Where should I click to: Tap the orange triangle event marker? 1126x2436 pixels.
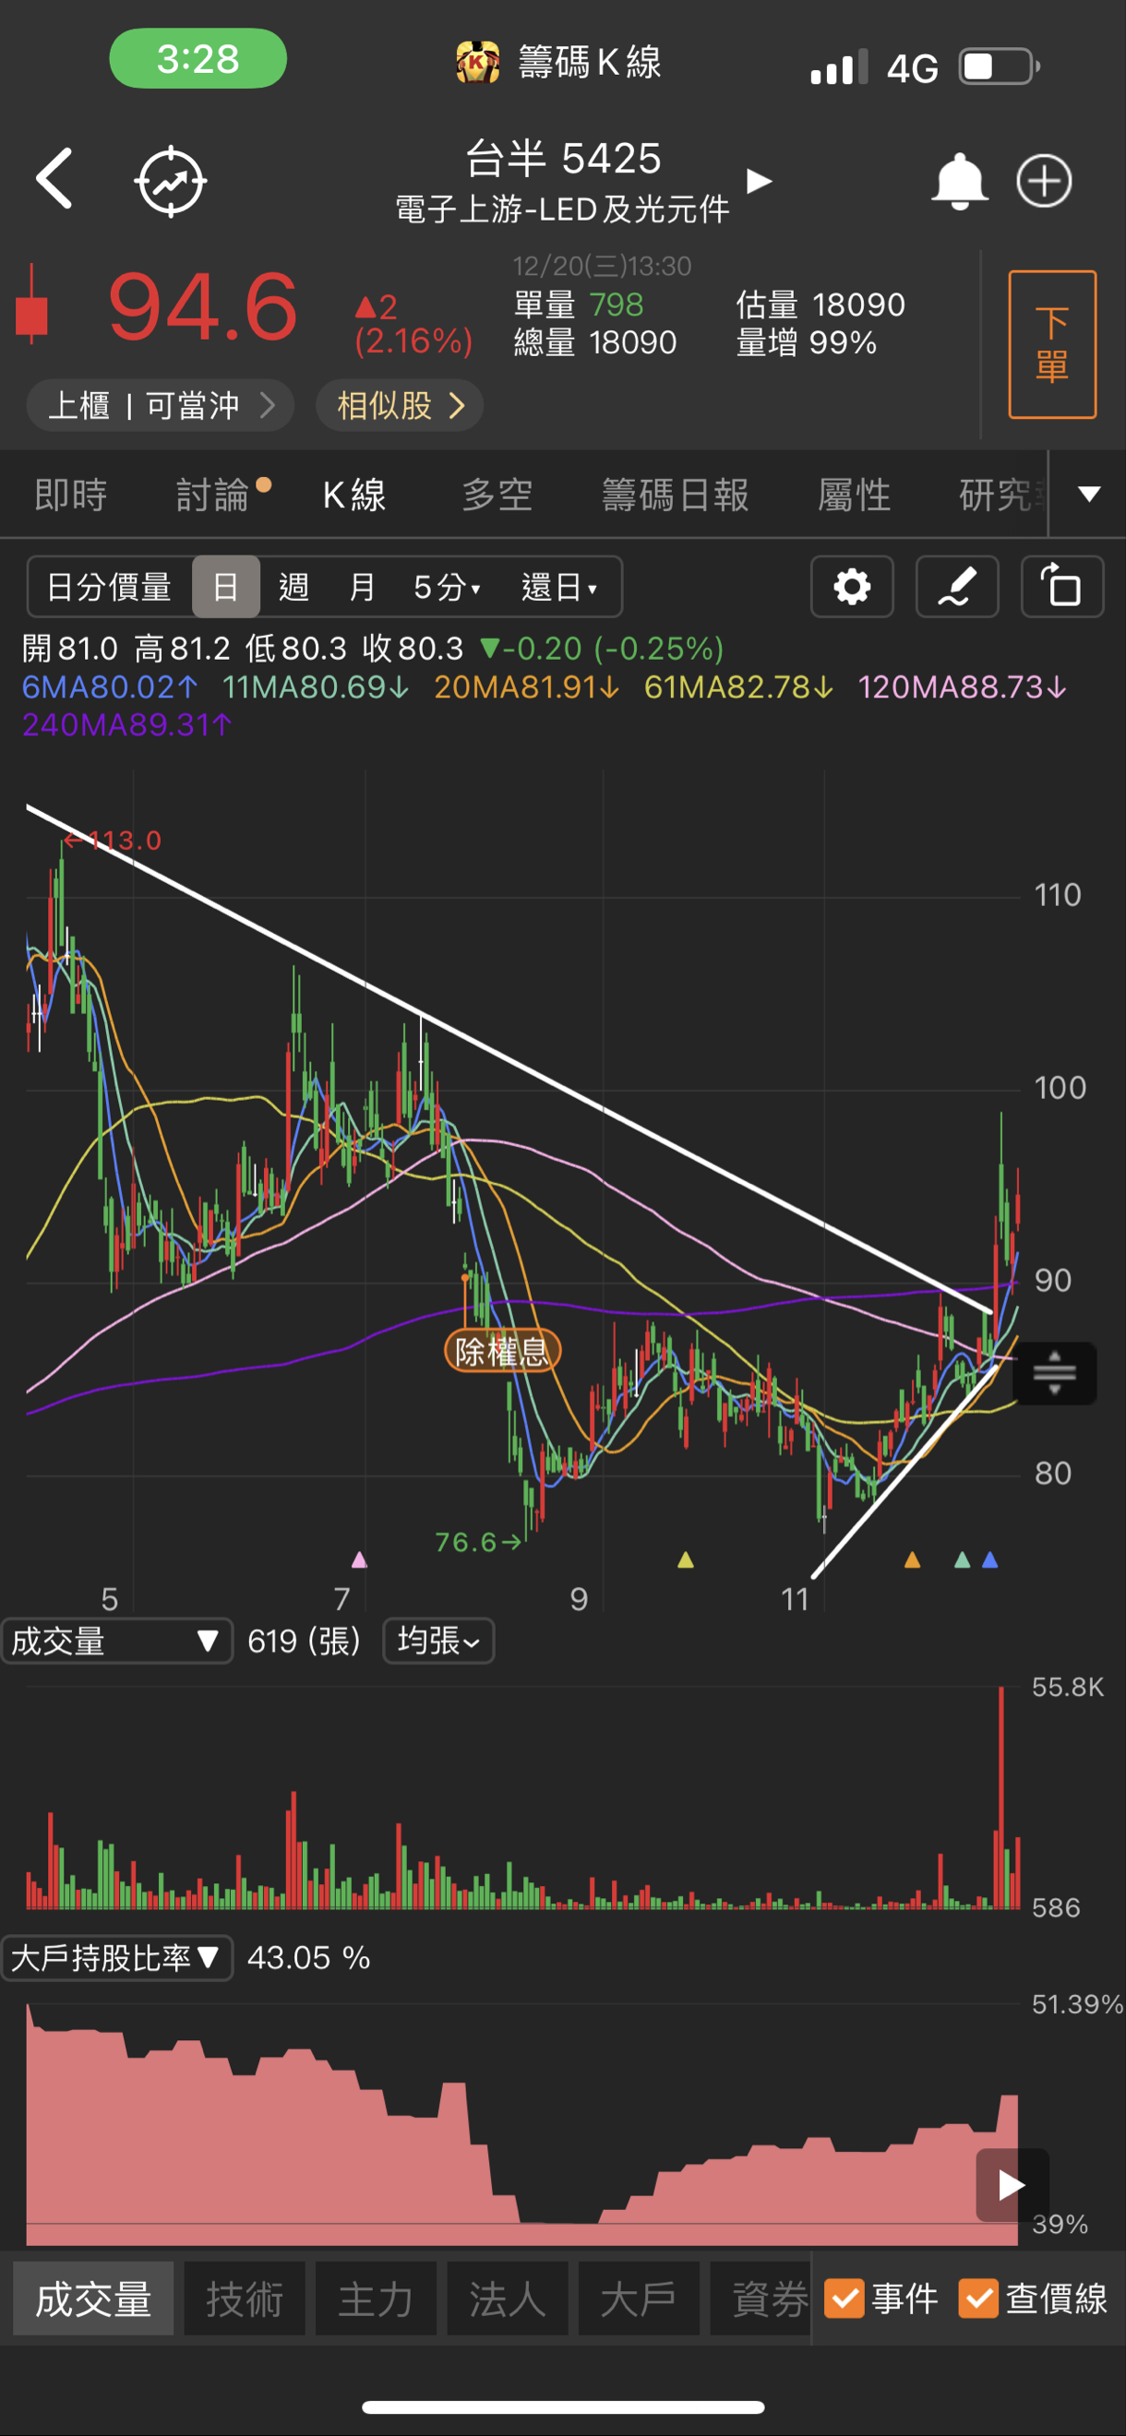tap(912, 1559)
